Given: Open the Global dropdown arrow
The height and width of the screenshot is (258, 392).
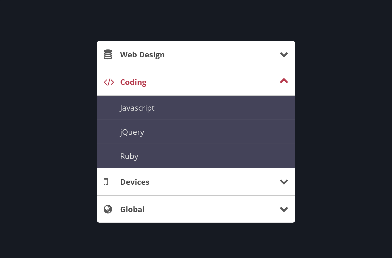Looking at the screenshot, I should 284,209.
